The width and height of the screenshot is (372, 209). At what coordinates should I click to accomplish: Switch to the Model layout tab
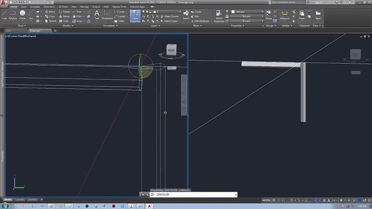click(8, 200)
